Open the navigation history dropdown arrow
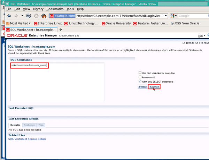This screenshot has height=160, width=209. pyautogui.click(x=22, y=16)
